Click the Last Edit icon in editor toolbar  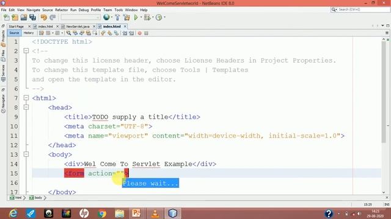[x=42, y=33]
